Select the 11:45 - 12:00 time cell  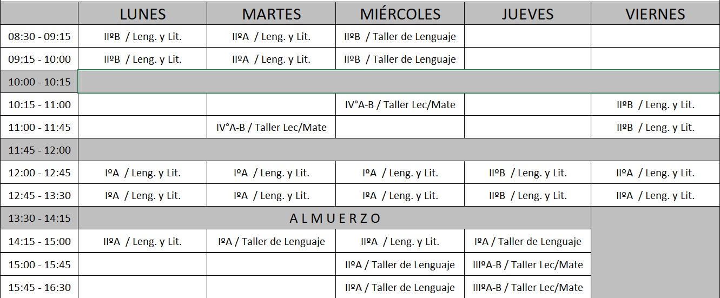pos(39,150)
